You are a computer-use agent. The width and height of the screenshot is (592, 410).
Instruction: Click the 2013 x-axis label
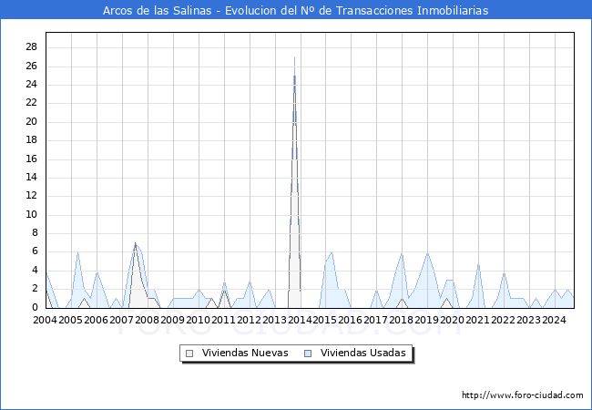point(274,320)
